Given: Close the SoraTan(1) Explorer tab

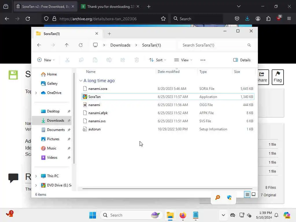Looking at the screenshot, I should click(97, 34).
